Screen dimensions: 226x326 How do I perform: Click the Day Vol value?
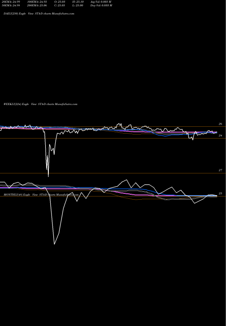click(x=101, y=5)
